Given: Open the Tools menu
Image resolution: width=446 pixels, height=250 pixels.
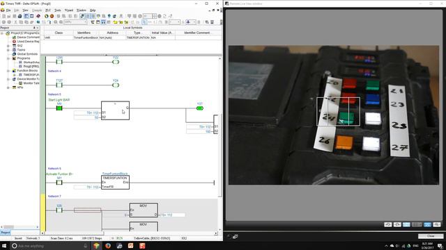Looking at the screenshot, I should [58, 10].
